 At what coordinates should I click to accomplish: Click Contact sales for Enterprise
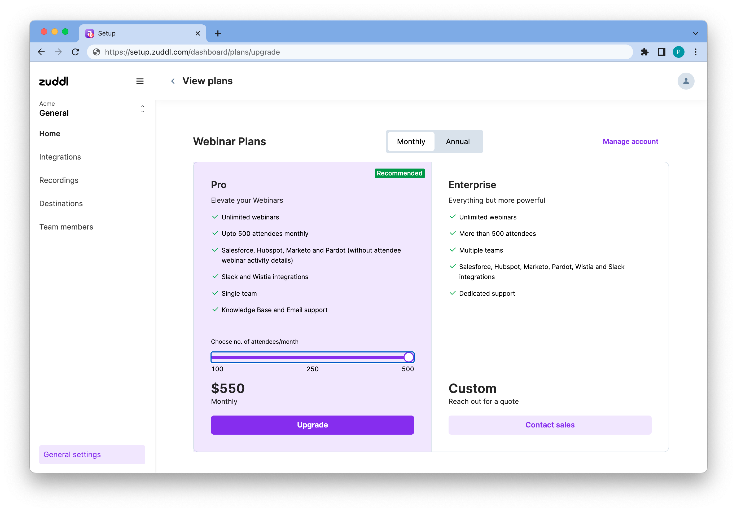[550, 425]
